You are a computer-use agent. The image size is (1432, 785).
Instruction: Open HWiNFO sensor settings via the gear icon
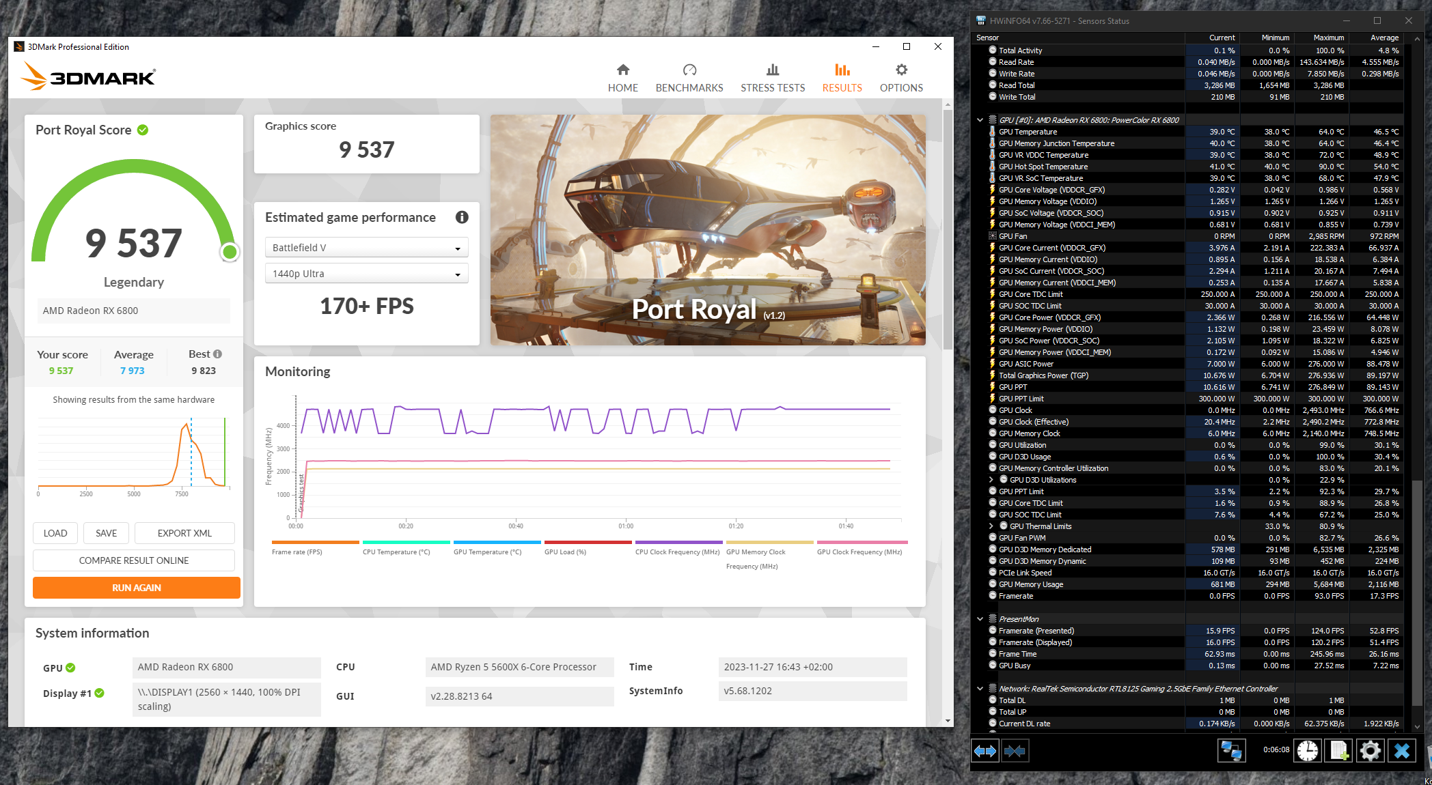coord(1370,751)
